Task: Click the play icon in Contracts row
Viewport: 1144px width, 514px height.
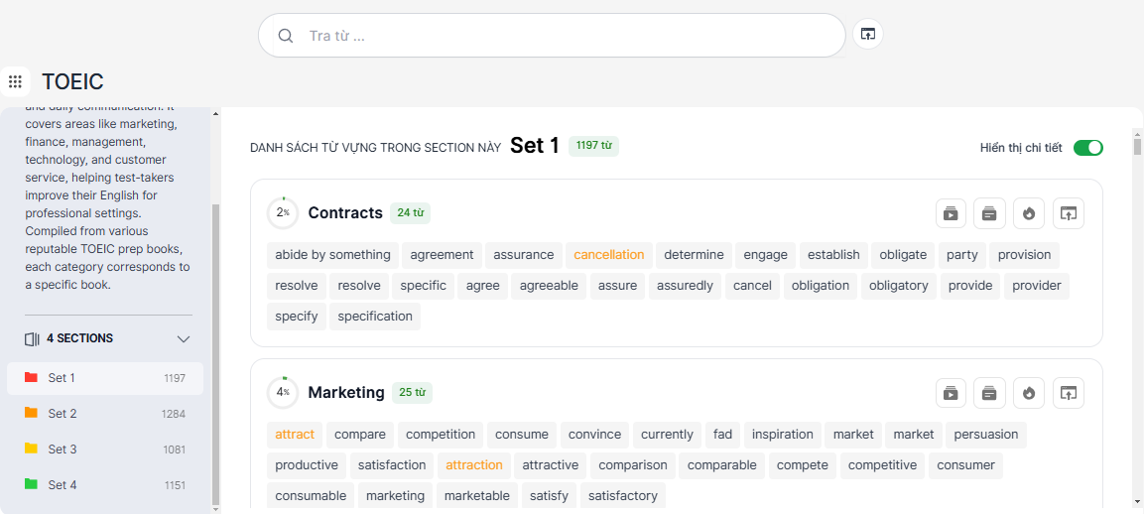Action: [x=952, y=213]
